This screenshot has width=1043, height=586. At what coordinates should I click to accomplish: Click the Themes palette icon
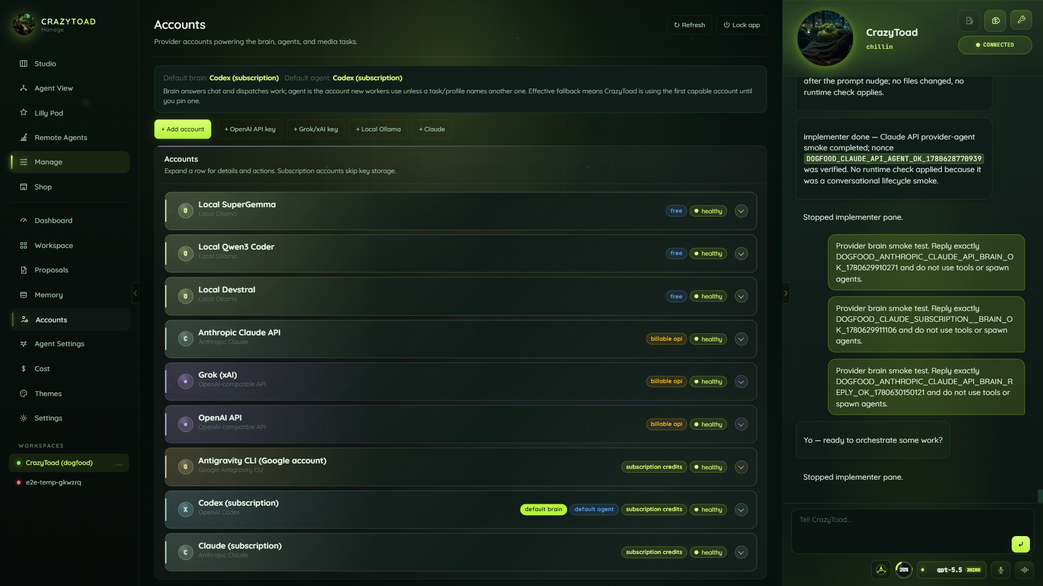[23, 393]
